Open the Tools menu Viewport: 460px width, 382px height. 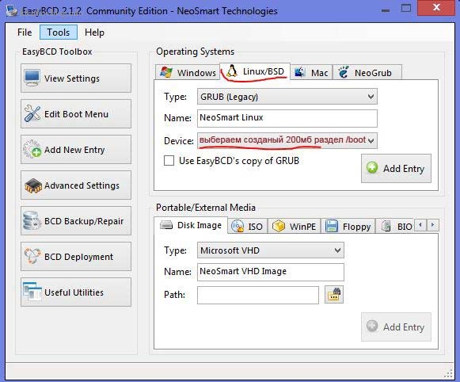tap(59, 32)
